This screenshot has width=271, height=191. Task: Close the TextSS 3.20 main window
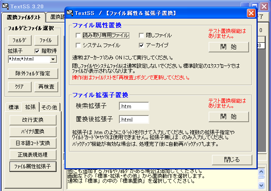[x=264, y=7]
